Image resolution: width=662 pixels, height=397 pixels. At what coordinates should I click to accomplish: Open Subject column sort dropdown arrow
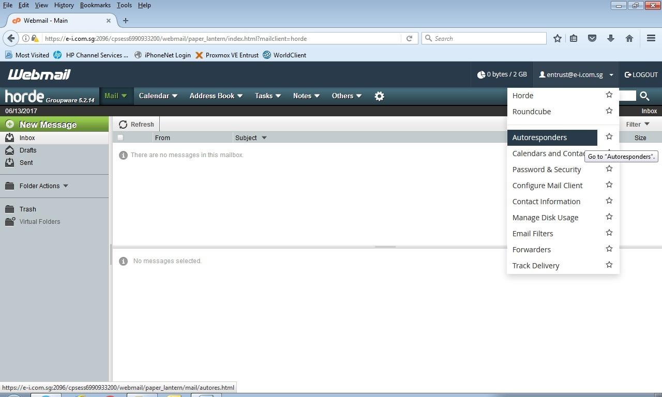point(264,138)
